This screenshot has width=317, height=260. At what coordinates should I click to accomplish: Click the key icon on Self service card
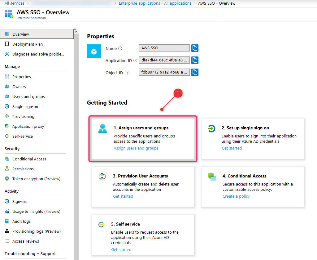tap(101, 225)
